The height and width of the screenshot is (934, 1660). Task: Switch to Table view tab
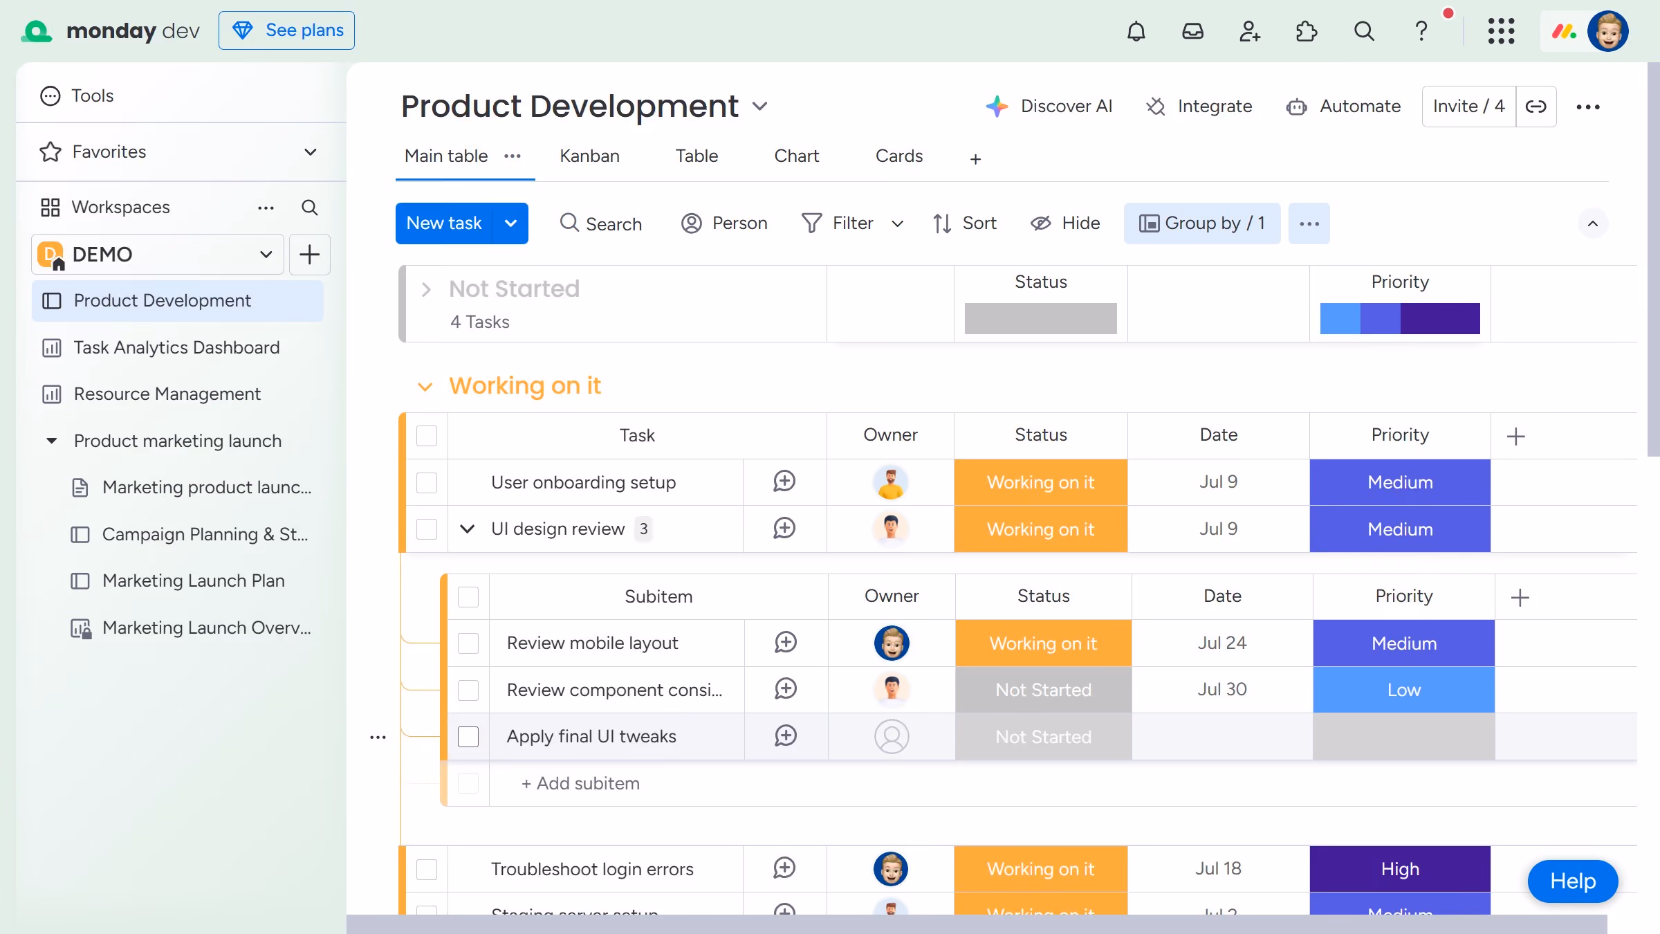(x=697, y=156)
